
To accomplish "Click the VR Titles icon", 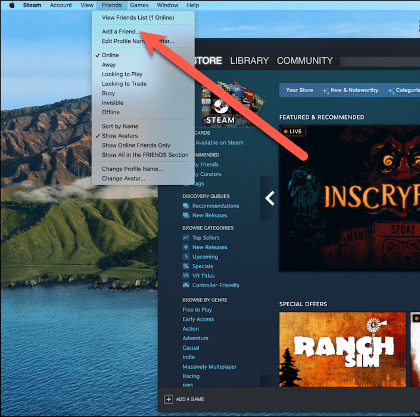I will (x=186, y=276).
